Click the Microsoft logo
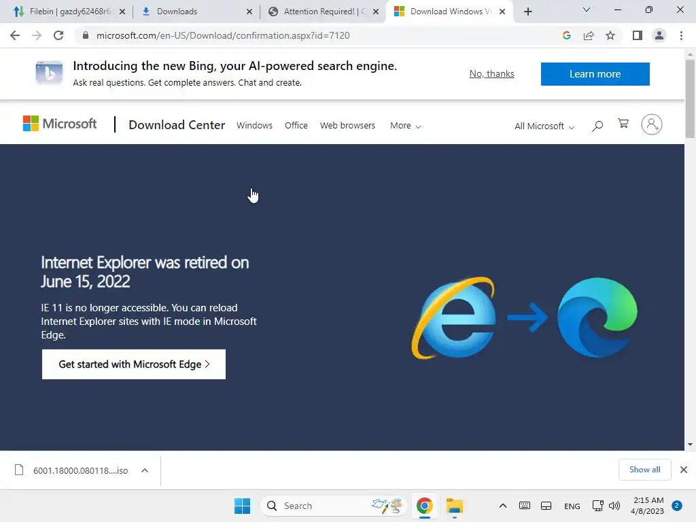The height and width of the screenshot is (522, 696). (x=60, y=124)
